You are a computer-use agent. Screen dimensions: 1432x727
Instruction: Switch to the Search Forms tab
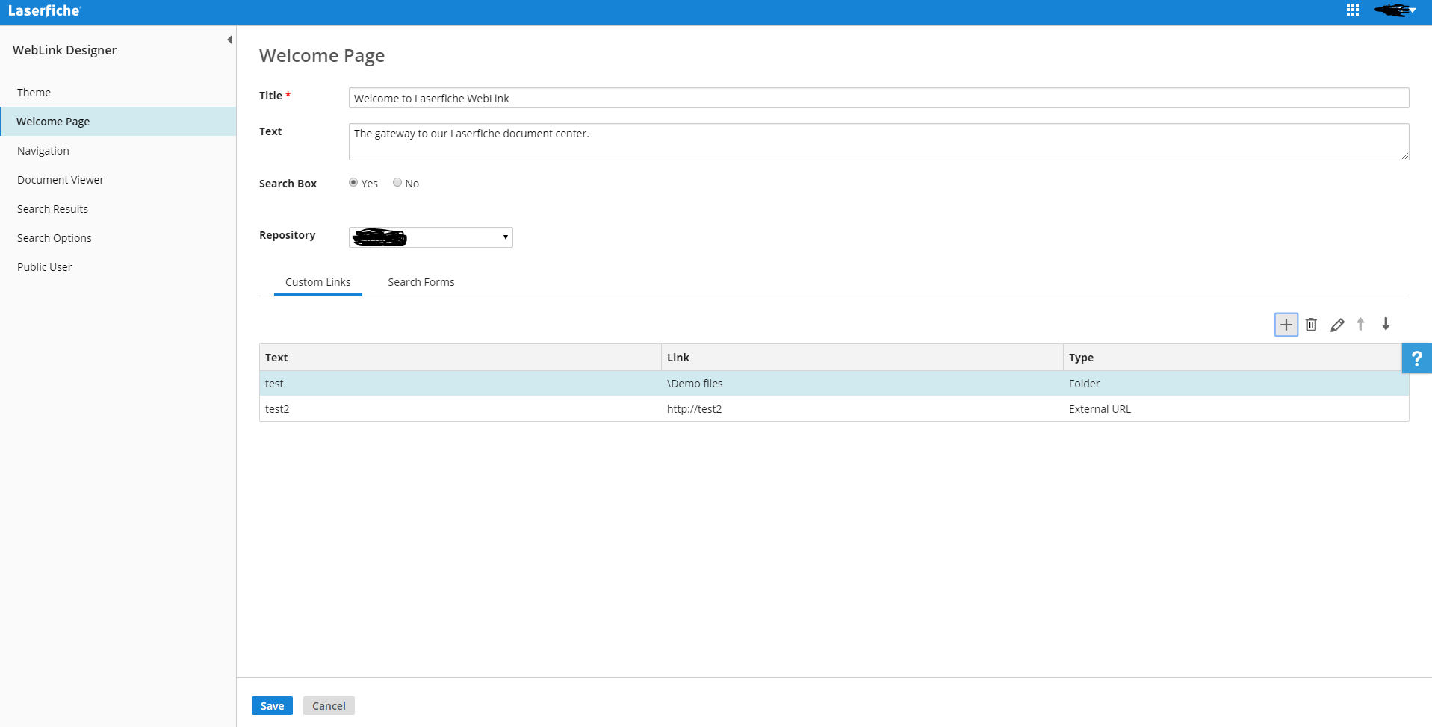[421, 282]
